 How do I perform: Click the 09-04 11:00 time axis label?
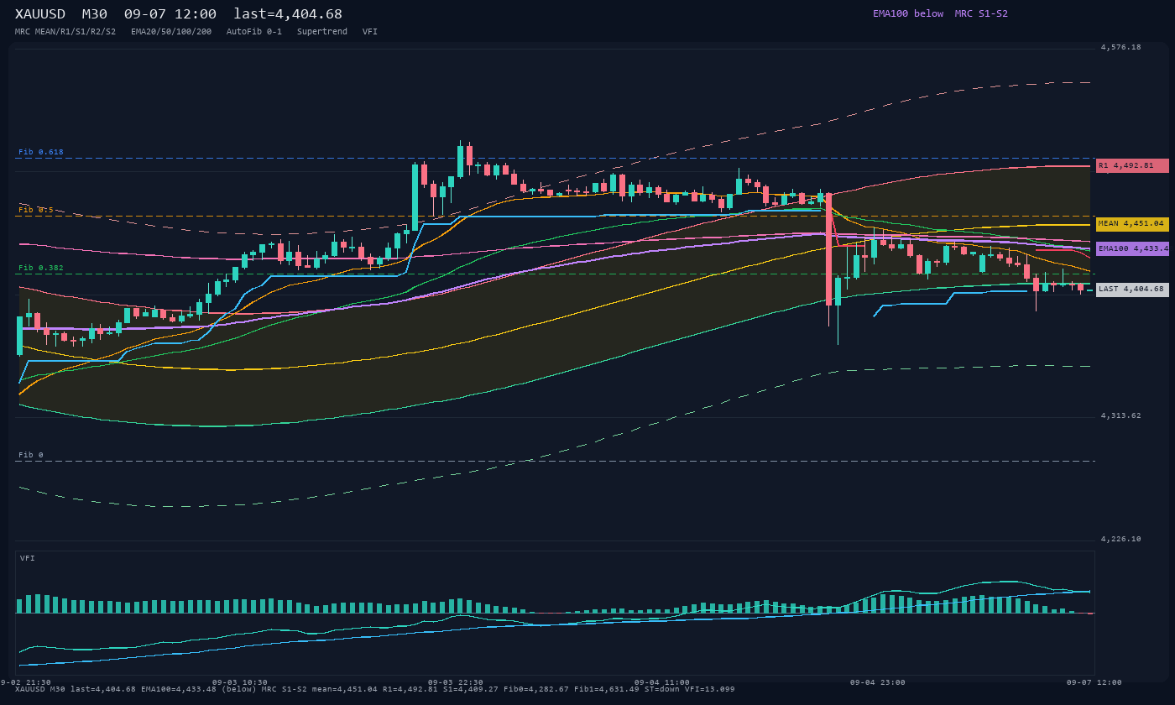(x=662, y=682)
